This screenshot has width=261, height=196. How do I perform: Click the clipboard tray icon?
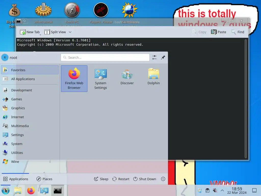(207, 190)
